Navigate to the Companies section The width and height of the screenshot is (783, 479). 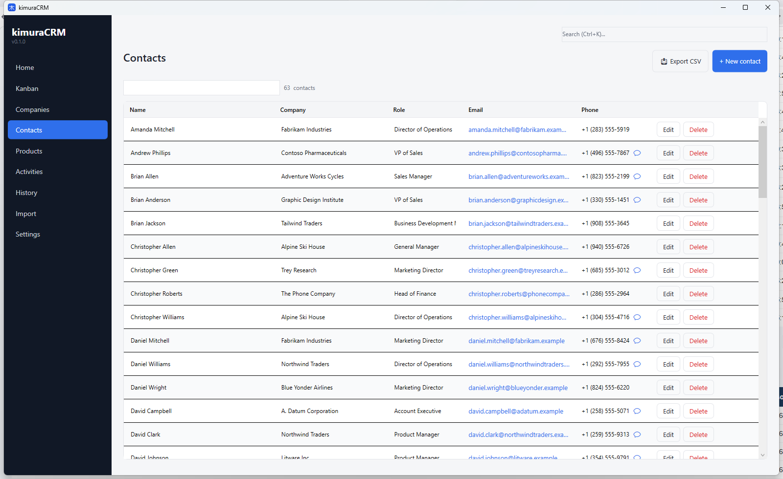[x=32, y=109]
